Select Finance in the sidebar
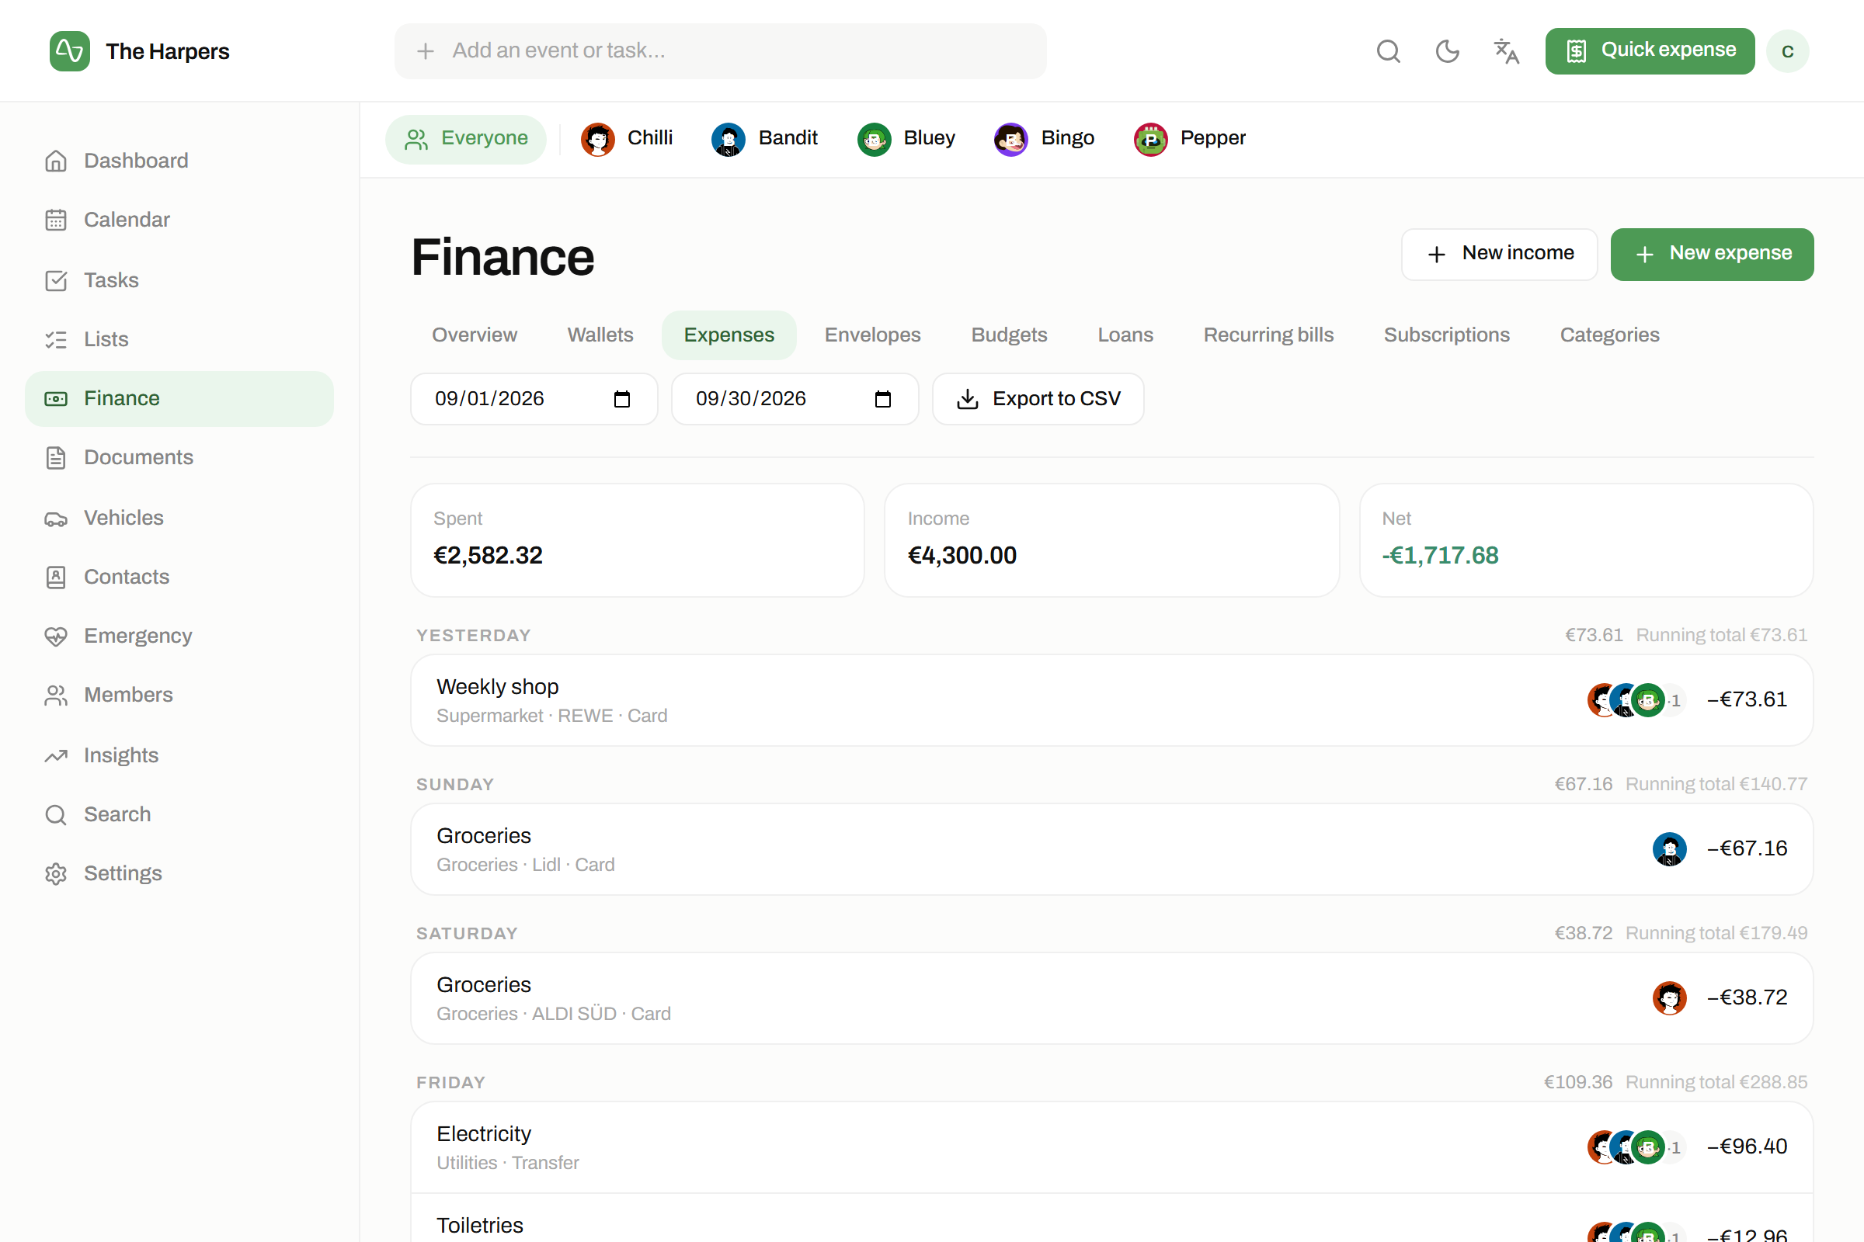 click(x=179, y=398)
